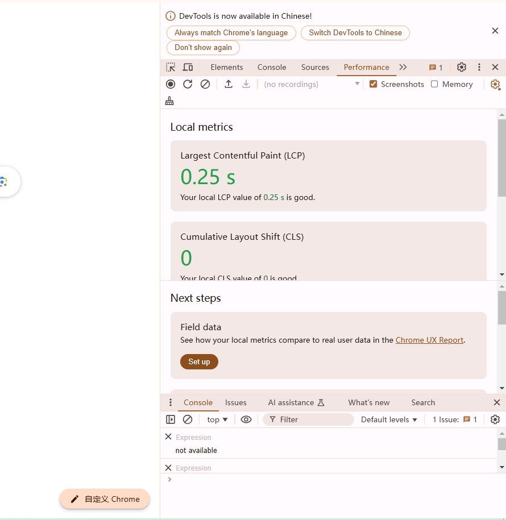Screen dimensions: 506x520
Task: Click the LCP '0.25 s' metric value
Action: coord(208,177)
